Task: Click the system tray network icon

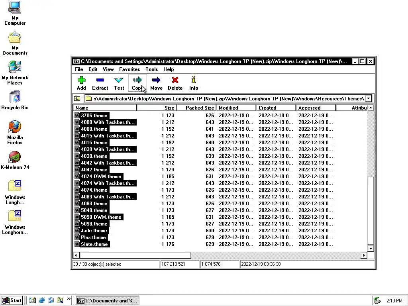Action: pos(377,300)
